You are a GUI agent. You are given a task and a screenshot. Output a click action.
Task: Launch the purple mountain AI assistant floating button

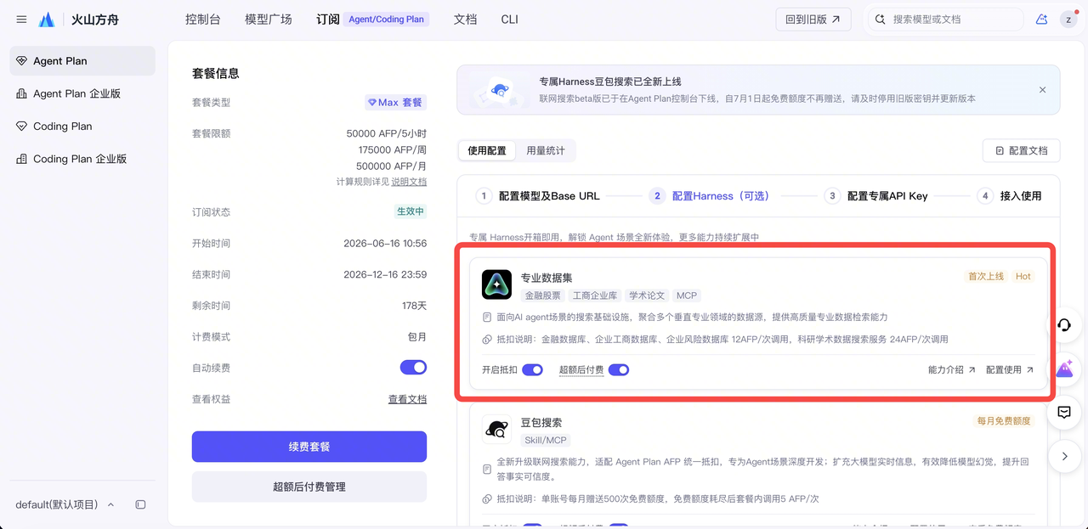tap(1064, 369)
